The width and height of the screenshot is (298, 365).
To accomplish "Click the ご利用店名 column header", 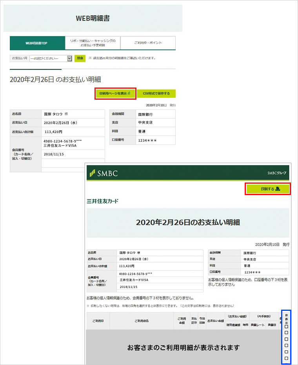I will 142,321.
